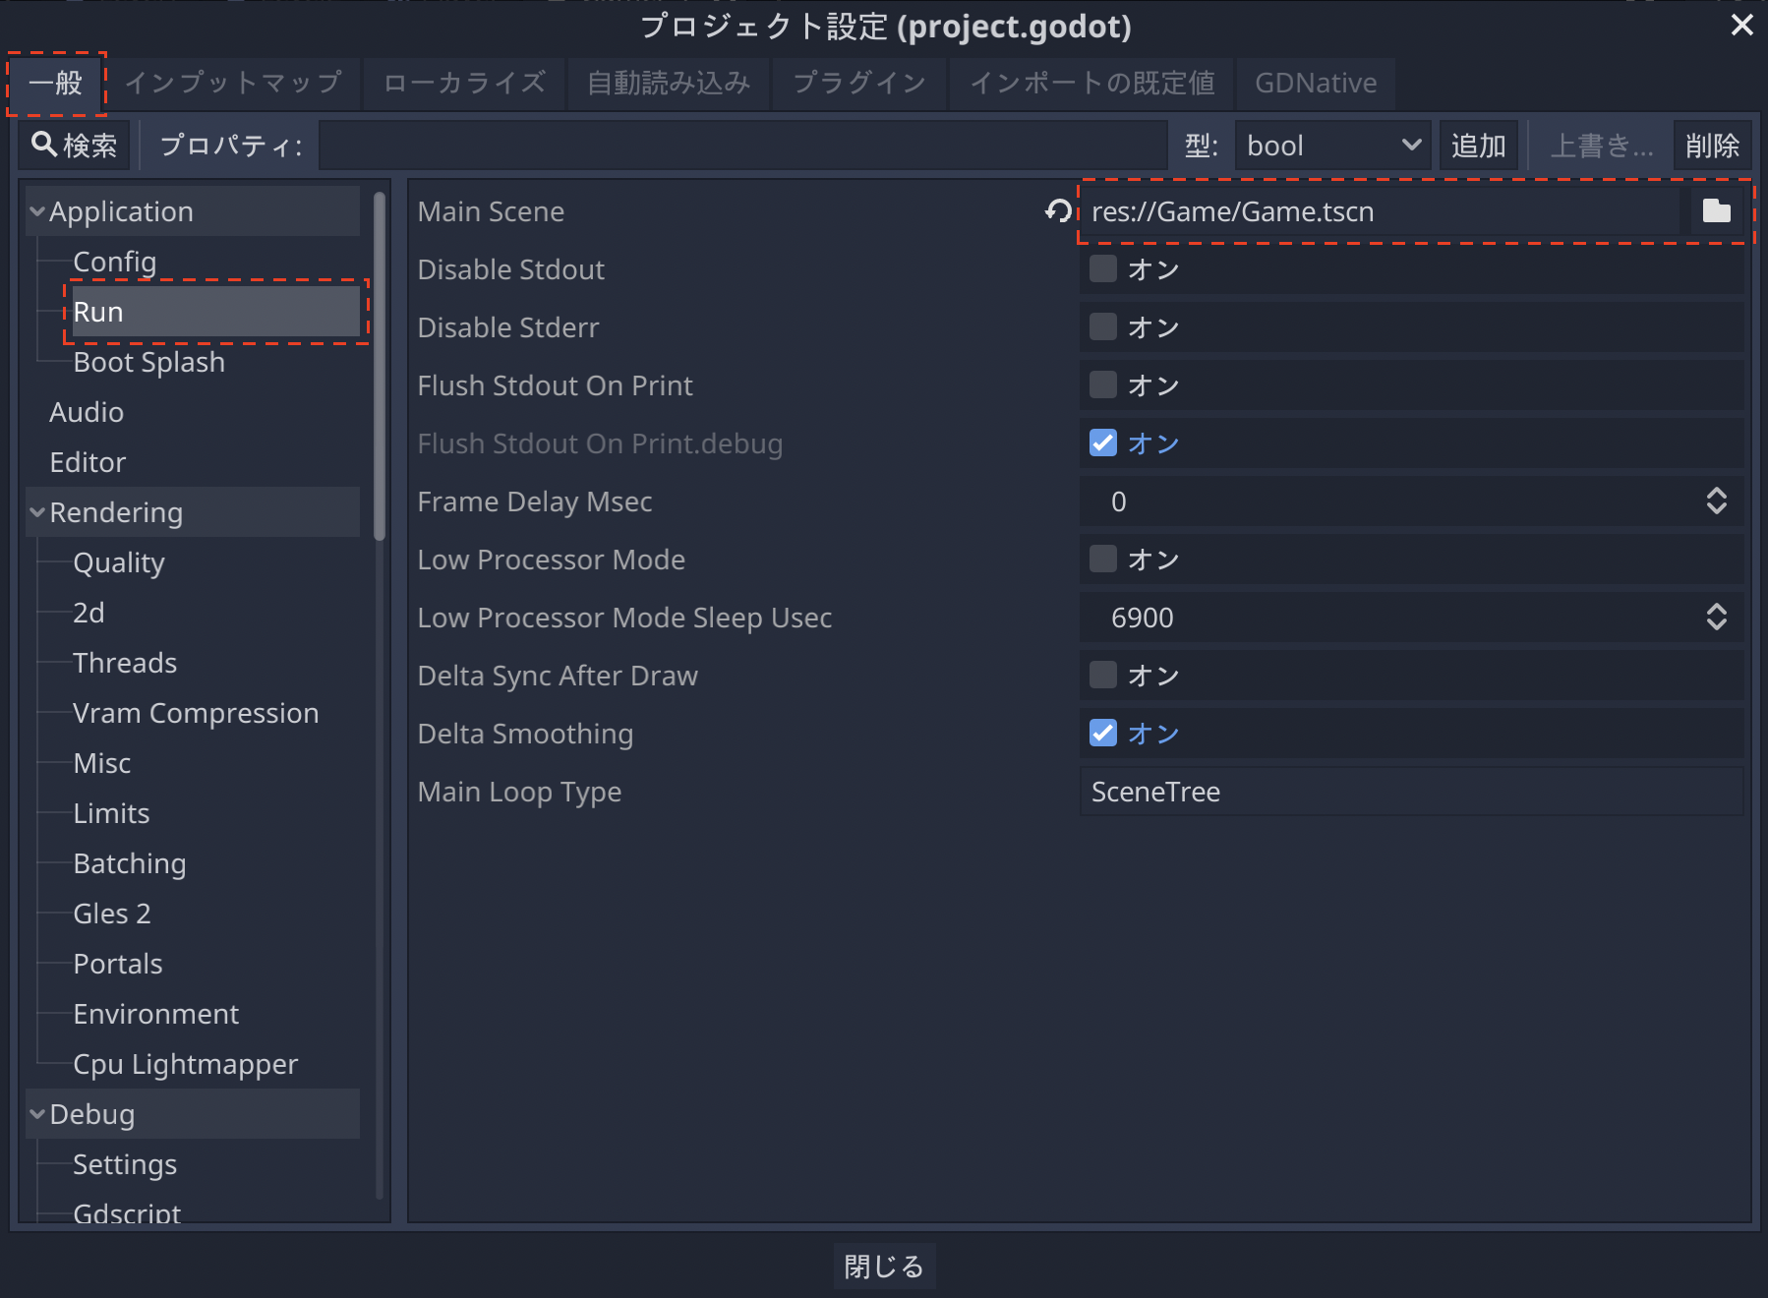Screen dimensions: 1768x1298
Task: Click the Main Scene property label
Action: pyautogui.click(x=491, y=211)
